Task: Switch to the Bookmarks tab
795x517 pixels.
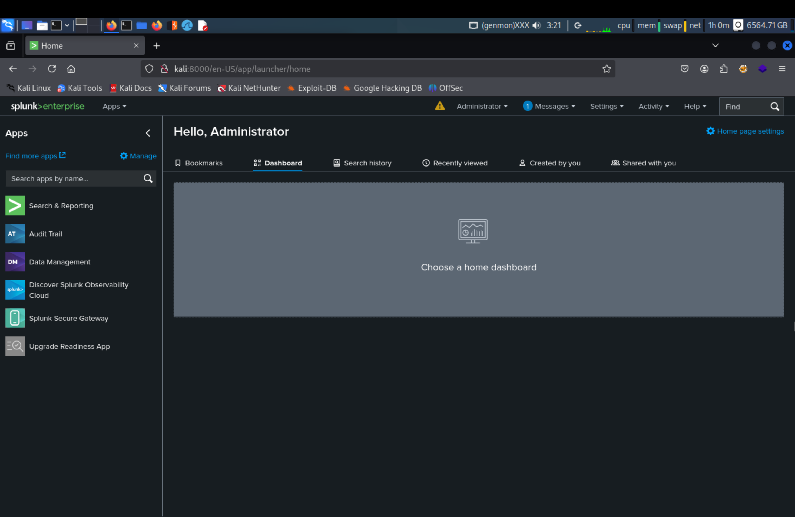Action: tap(199, 163)
